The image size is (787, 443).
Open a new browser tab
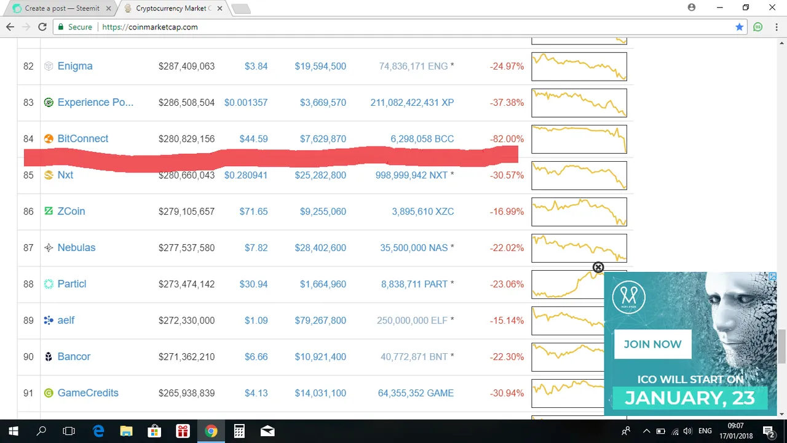(x=240, y=9)
